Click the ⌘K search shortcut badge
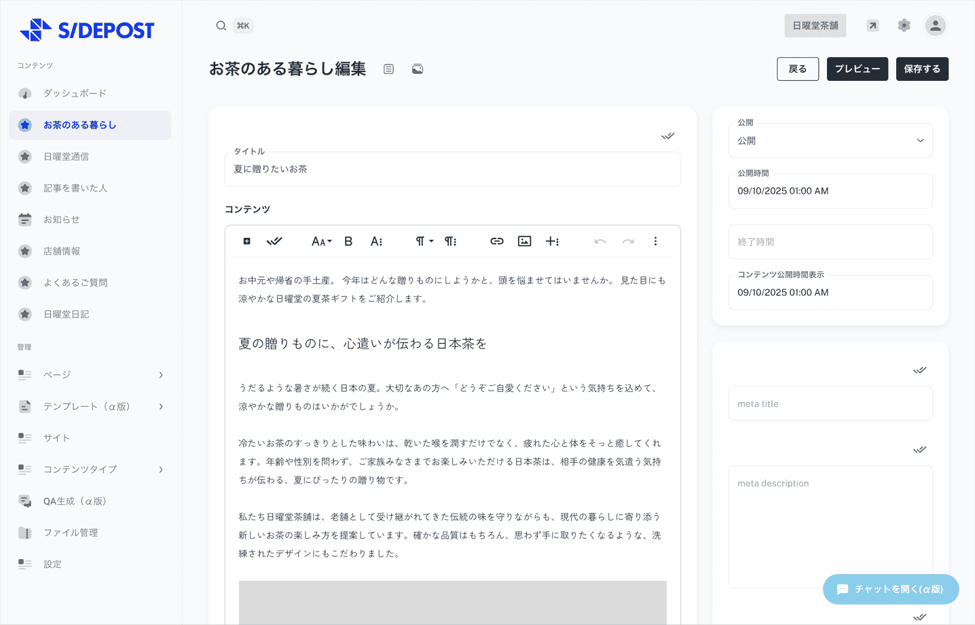The width and height of the screenshot is (975, 625). pyautogui.click(x=243, y=26)
